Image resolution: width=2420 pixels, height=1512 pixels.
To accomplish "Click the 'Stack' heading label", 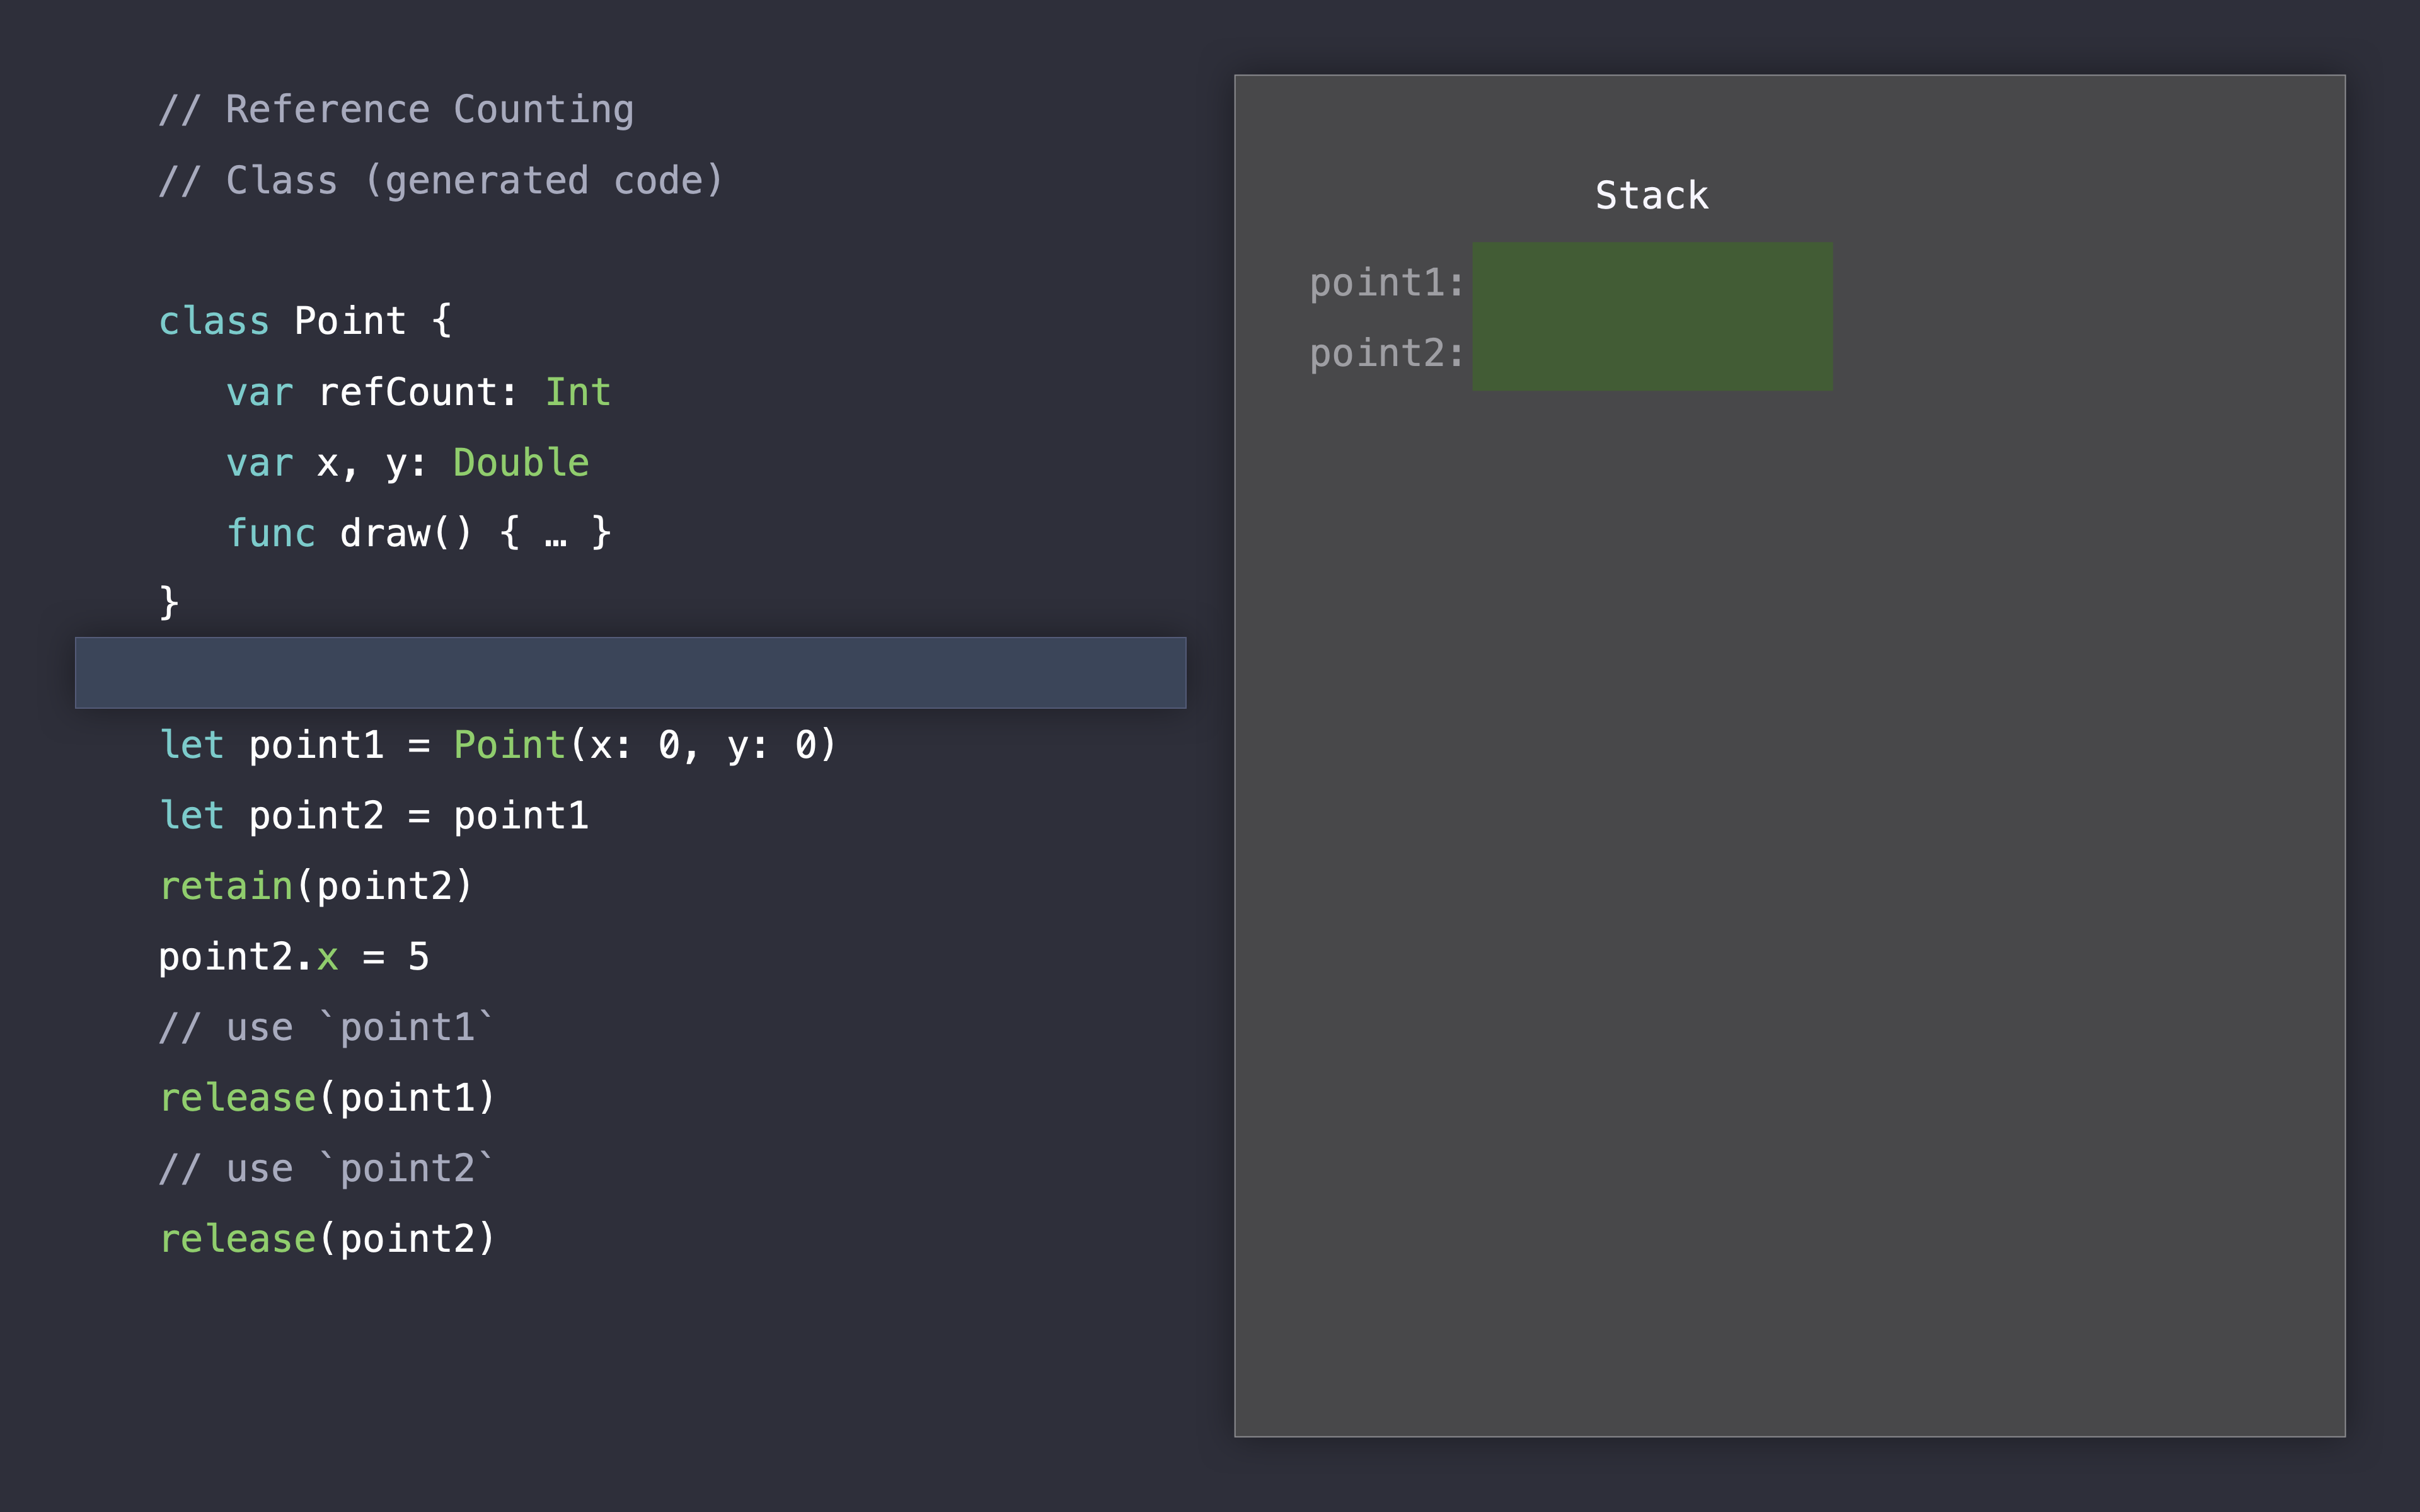I will [1652, 195].
